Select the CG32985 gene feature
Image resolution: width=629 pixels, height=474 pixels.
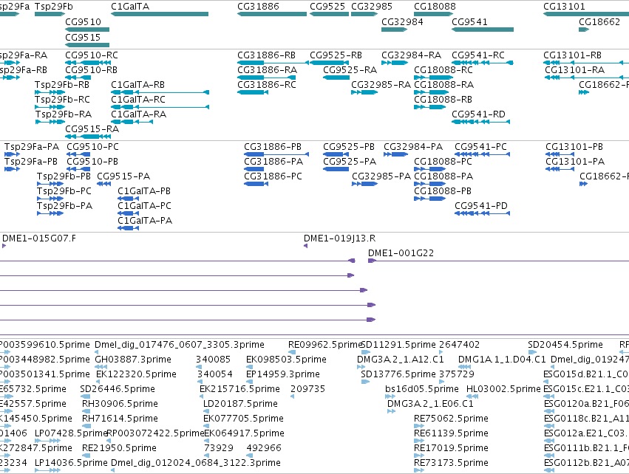(364, 14)
